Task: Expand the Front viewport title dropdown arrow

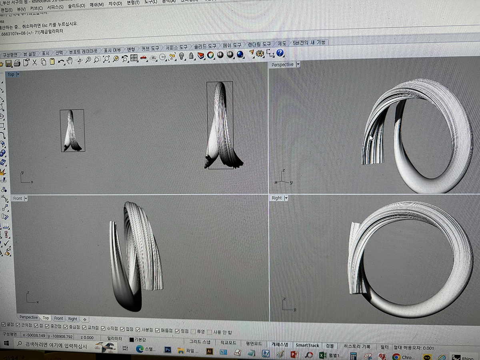Action: 26,198
